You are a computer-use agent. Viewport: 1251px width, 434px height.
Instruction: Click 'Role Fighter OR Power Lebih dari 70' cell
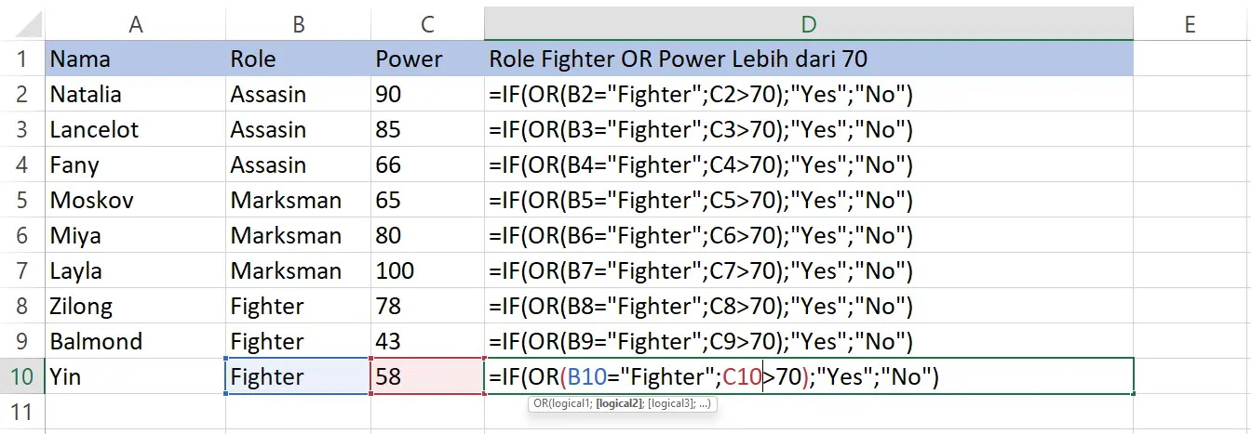coord(809,59)
